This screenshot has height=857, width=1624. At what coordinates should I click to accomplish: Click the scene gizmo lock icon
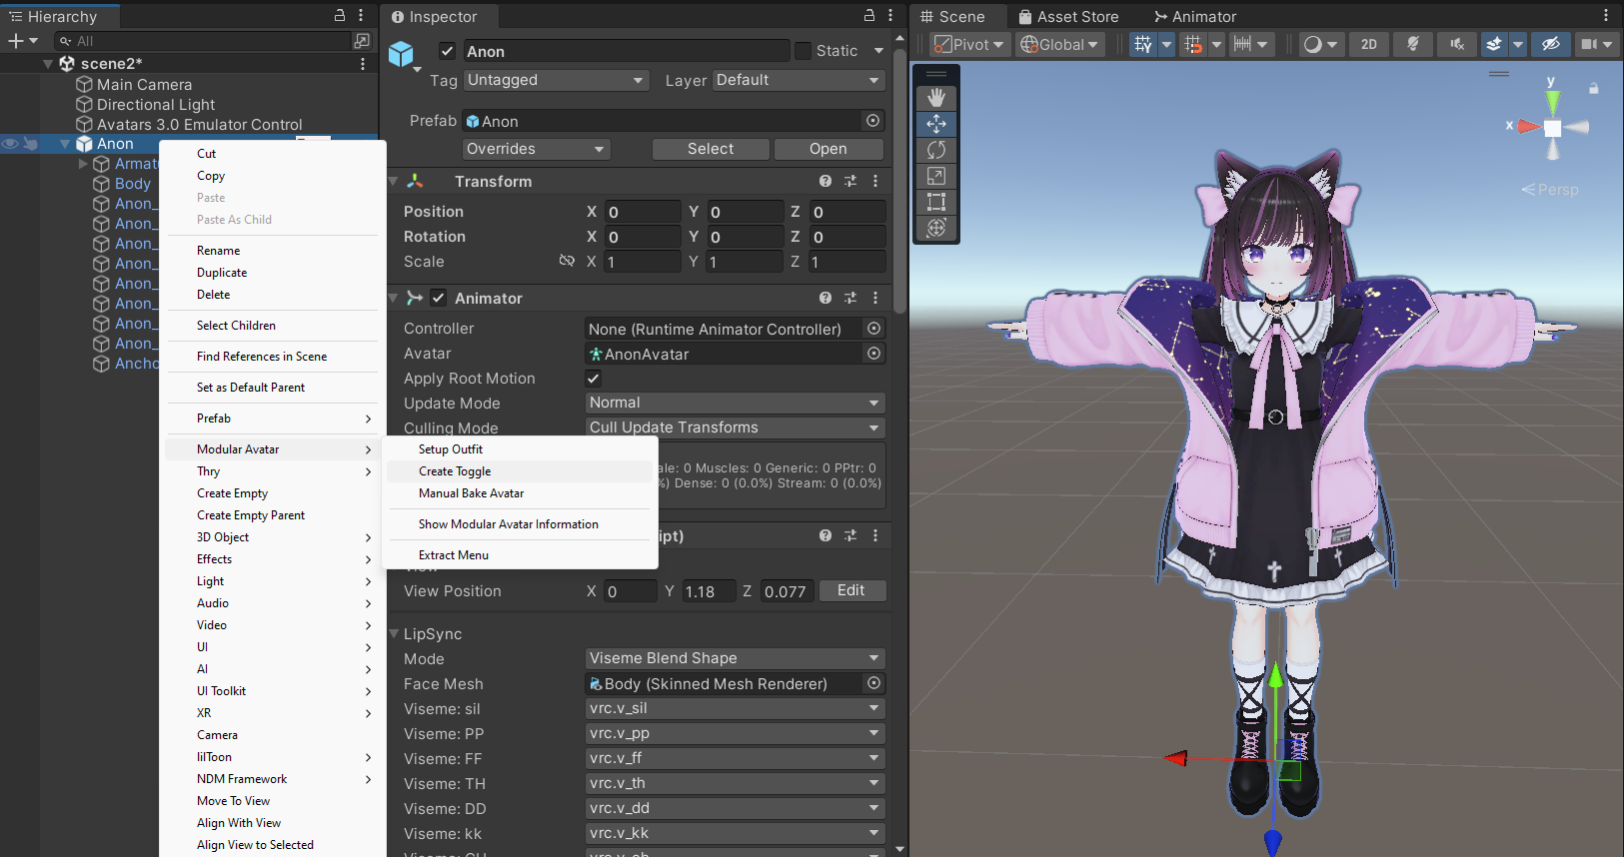(x=1594, y=89)
